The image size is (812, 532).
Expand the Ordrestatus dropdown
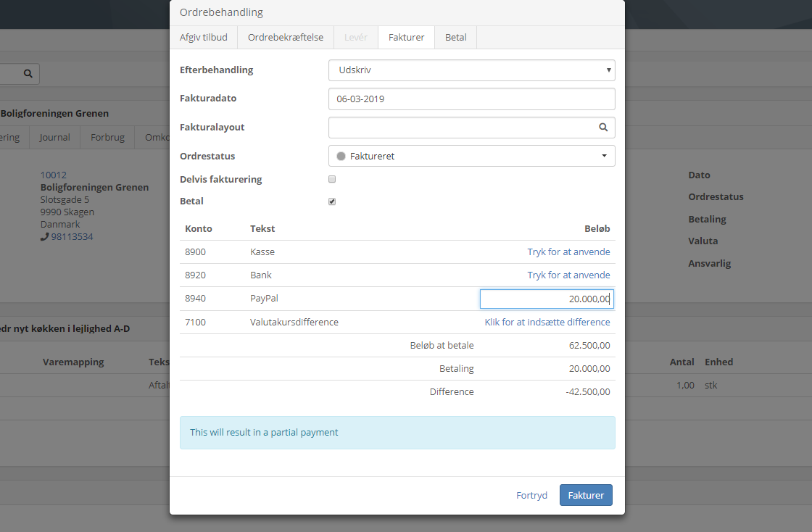471,156
